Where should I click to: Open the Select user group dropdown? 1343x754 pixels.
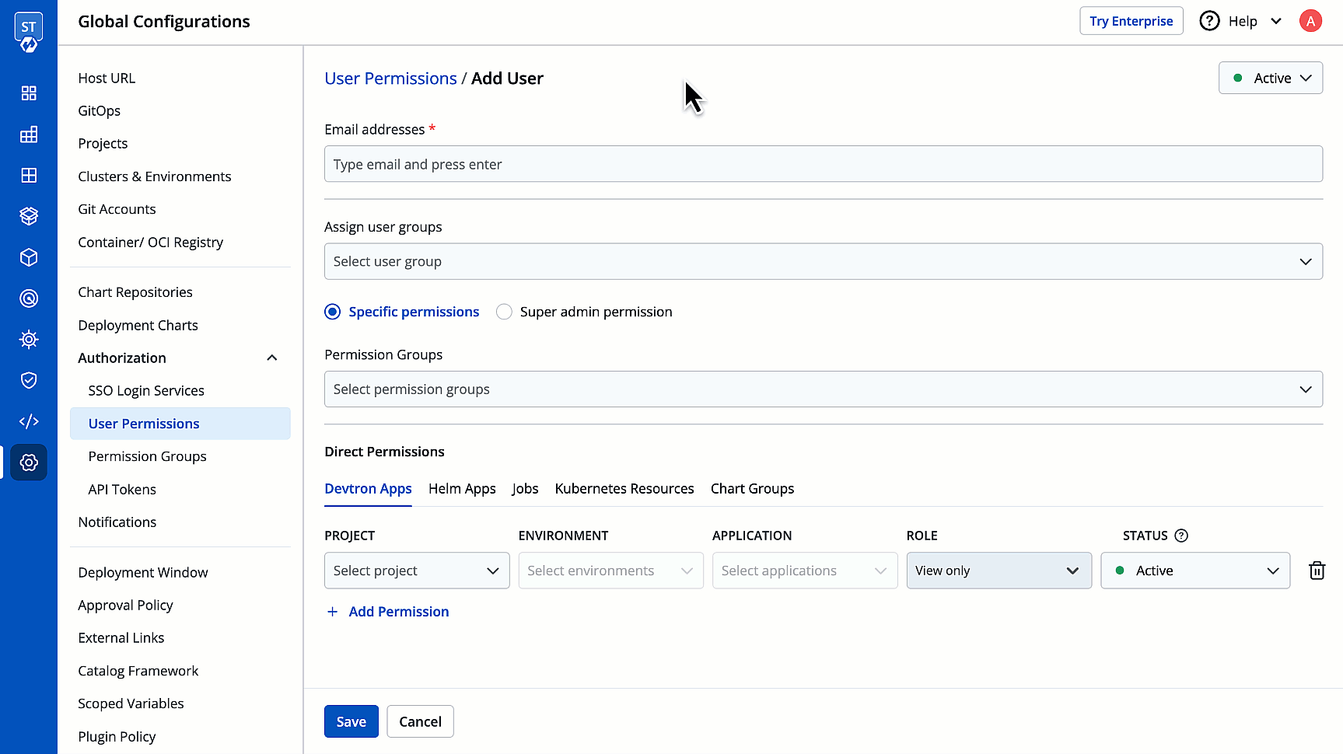[x=824, y=261]
